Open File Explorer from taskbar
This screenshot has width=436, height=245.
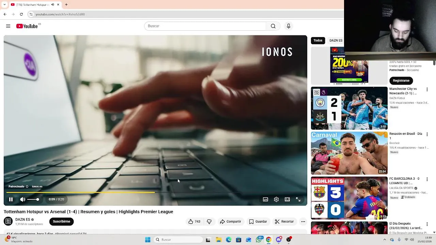click(218, 240)
